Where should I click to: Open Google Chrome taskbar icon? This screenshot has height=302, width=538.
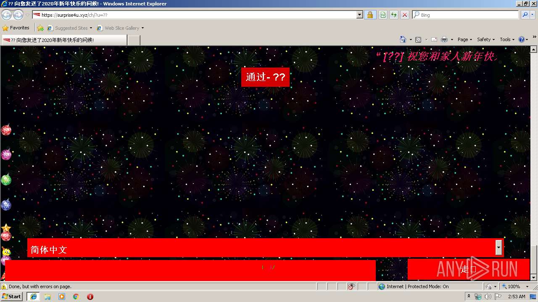(76, 297)
